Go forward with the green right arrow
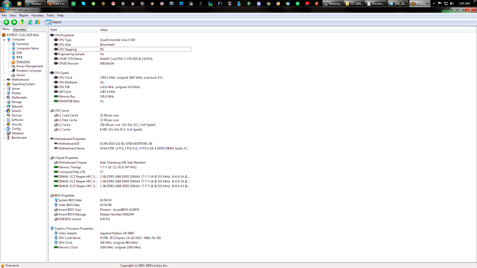Screen dimensions: 477x268 pos(14,22)
